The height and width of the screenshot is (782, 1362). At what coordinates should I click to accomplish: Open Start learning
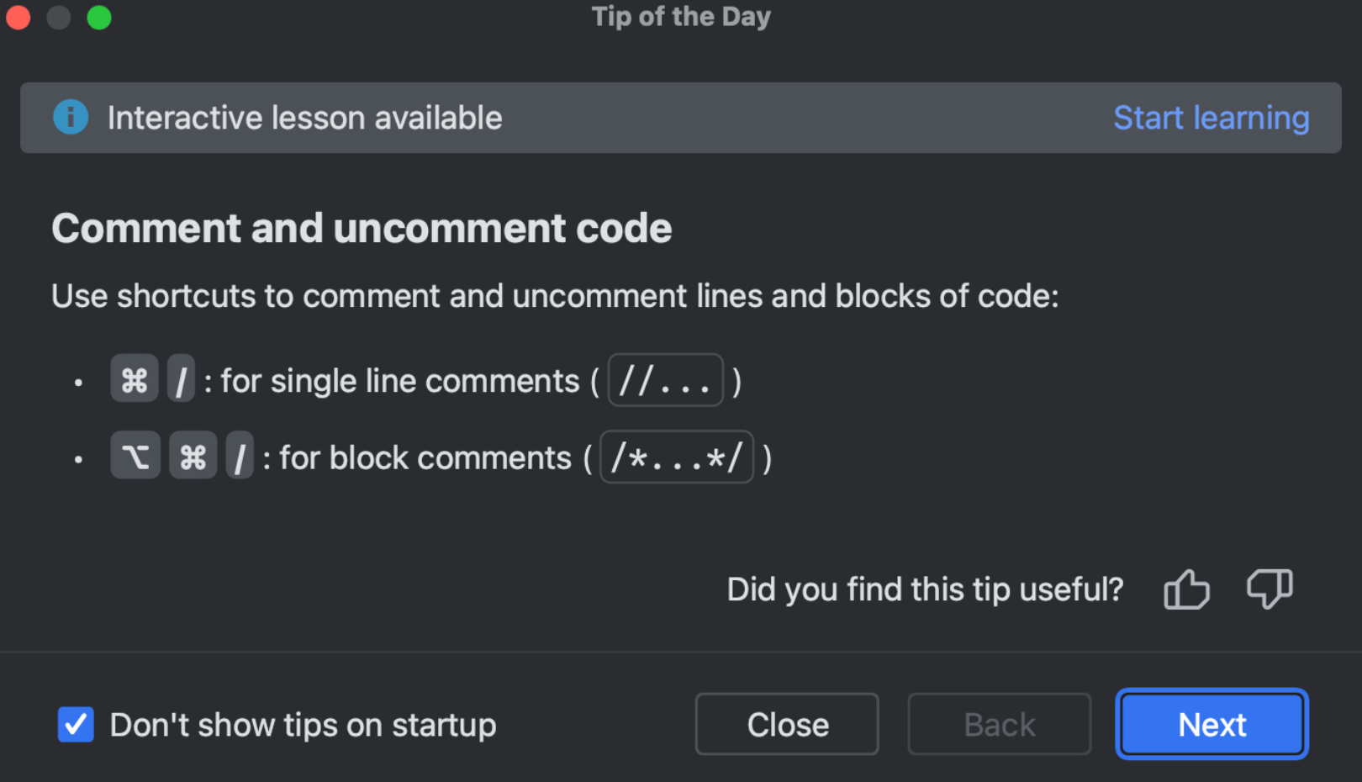coord(1212,118)
